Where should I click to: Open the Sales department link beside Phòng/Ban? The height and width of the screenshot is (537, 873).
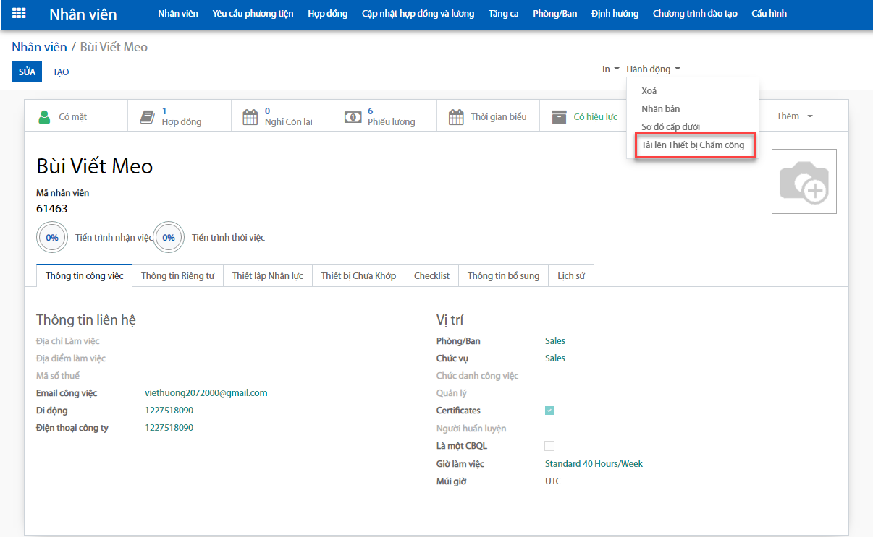(x=555, y=341)
